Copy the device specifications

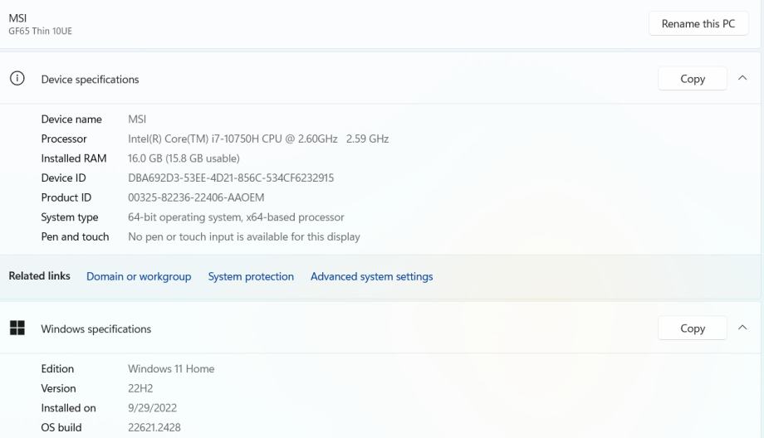(x=692, y=79)
